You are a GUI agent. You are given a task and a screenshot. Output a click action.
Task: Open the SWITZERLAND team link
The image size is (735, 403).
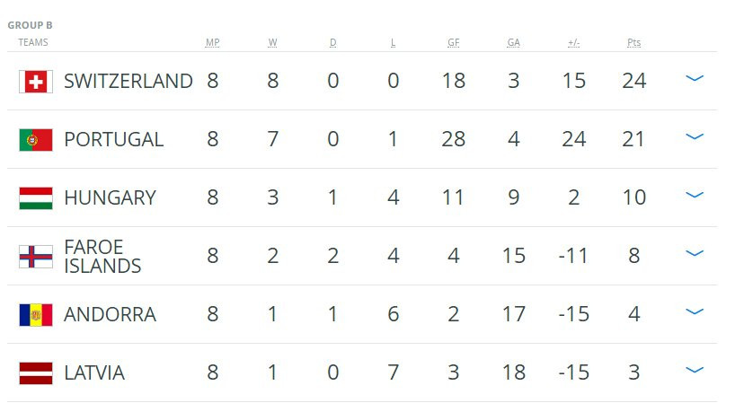(128, 82)
